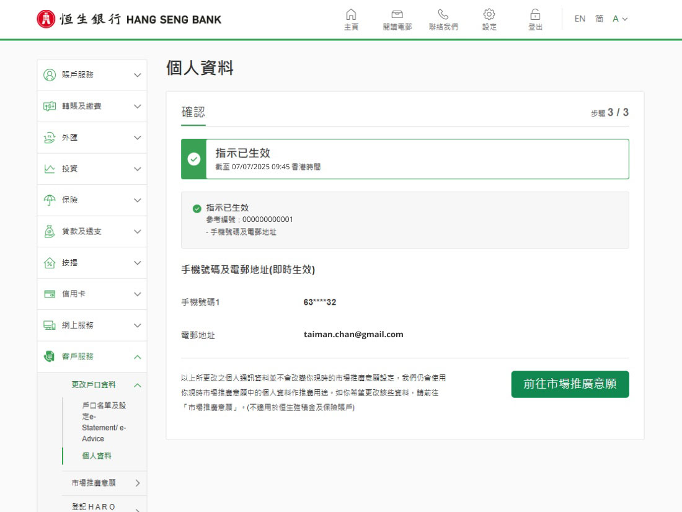Open the read e-mail (閱讀電郵) icon

pyautogui.click(x=397, y=15)
